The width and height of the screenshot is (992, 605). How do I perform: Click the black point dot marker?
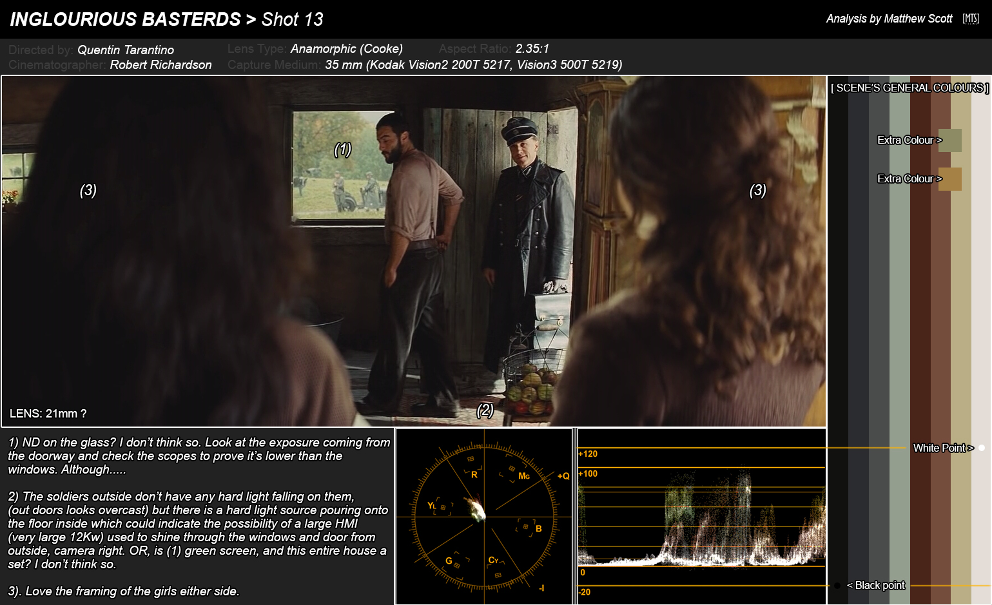pyautogui.click(x=837, y=586)
